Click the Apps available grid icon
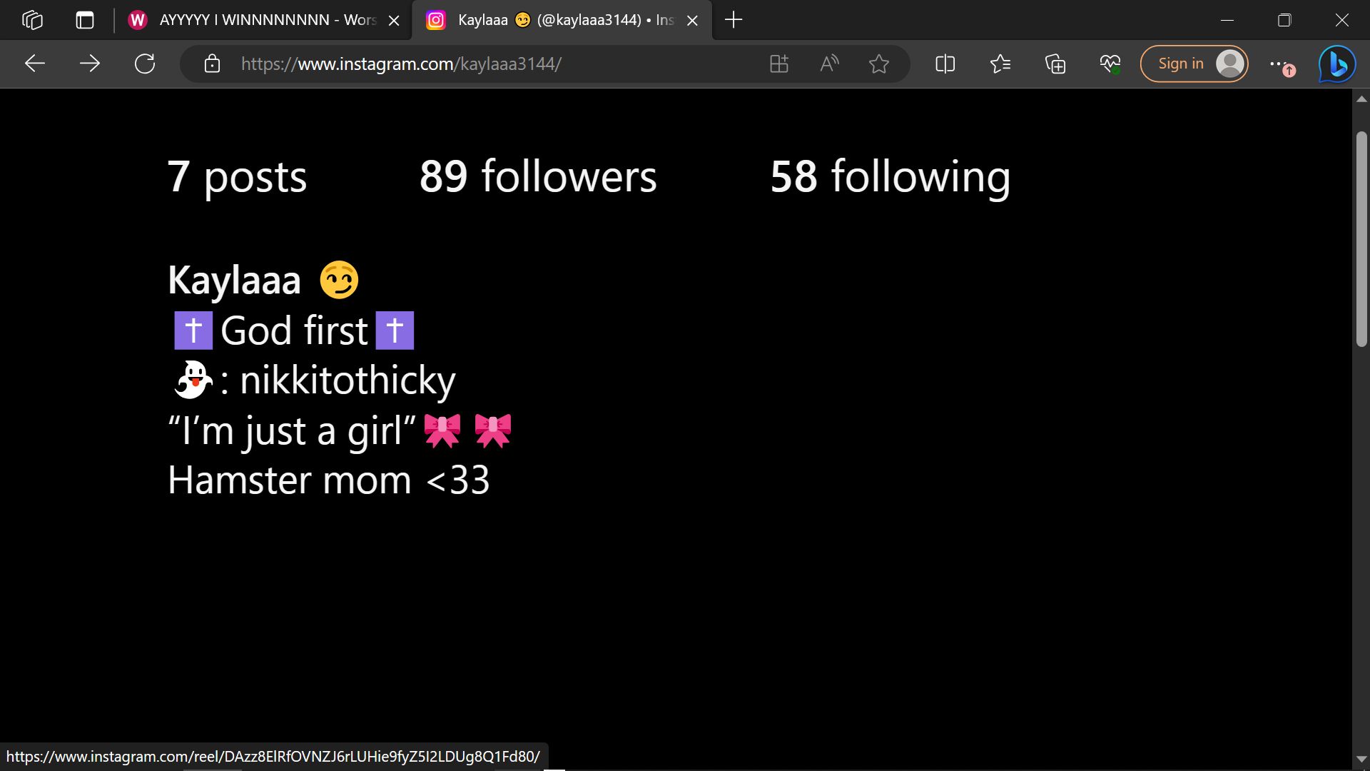 click(779, 64)
